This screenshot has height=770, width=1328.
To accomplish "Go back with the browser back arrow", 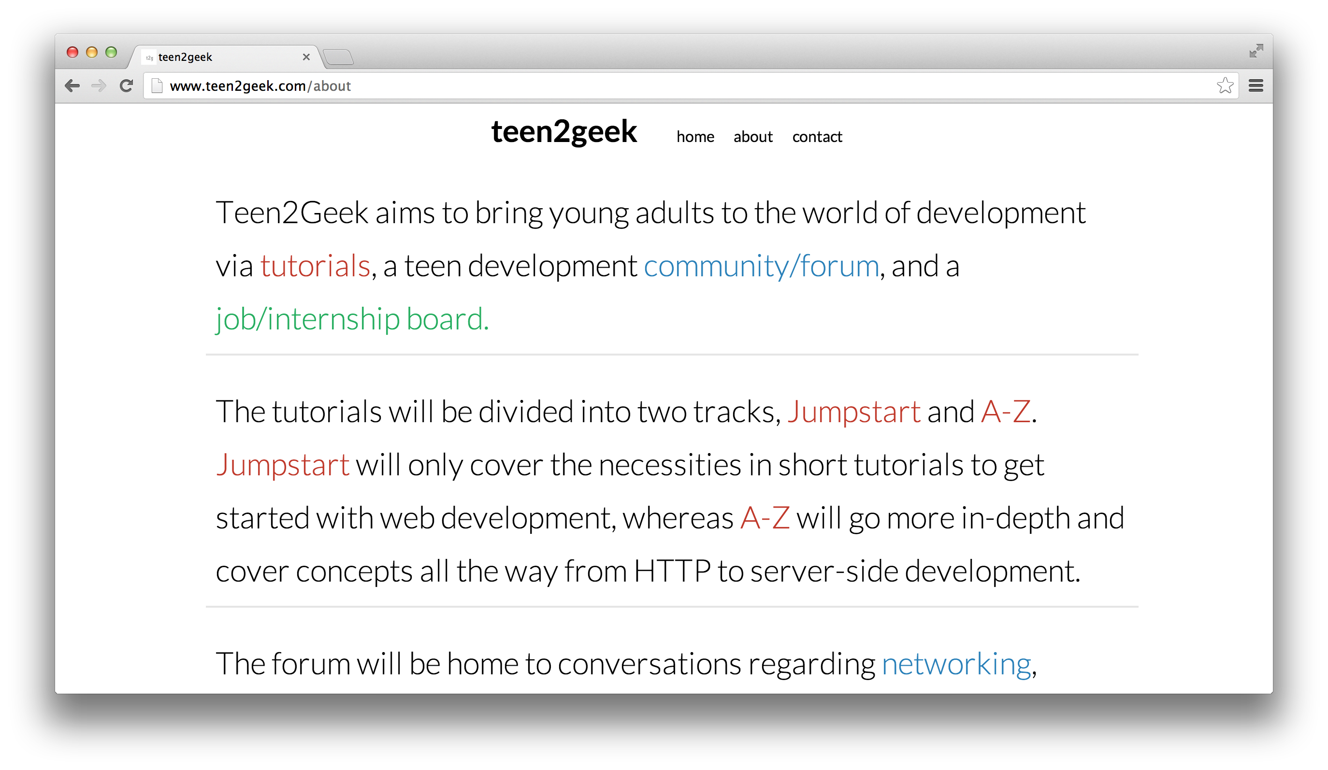I will 72,86.
